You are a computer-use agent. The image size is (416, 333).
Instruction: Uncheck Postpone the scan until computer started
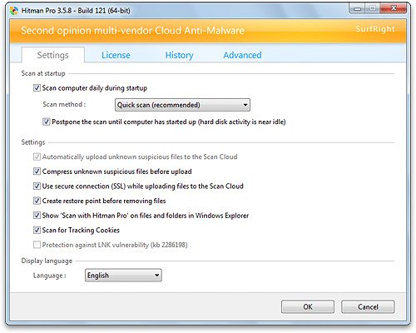pos(46,122)
